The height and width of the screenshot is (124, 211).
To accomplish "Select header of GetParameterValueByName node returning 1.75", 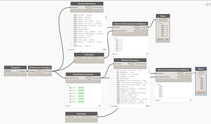I will pos(130,24).
